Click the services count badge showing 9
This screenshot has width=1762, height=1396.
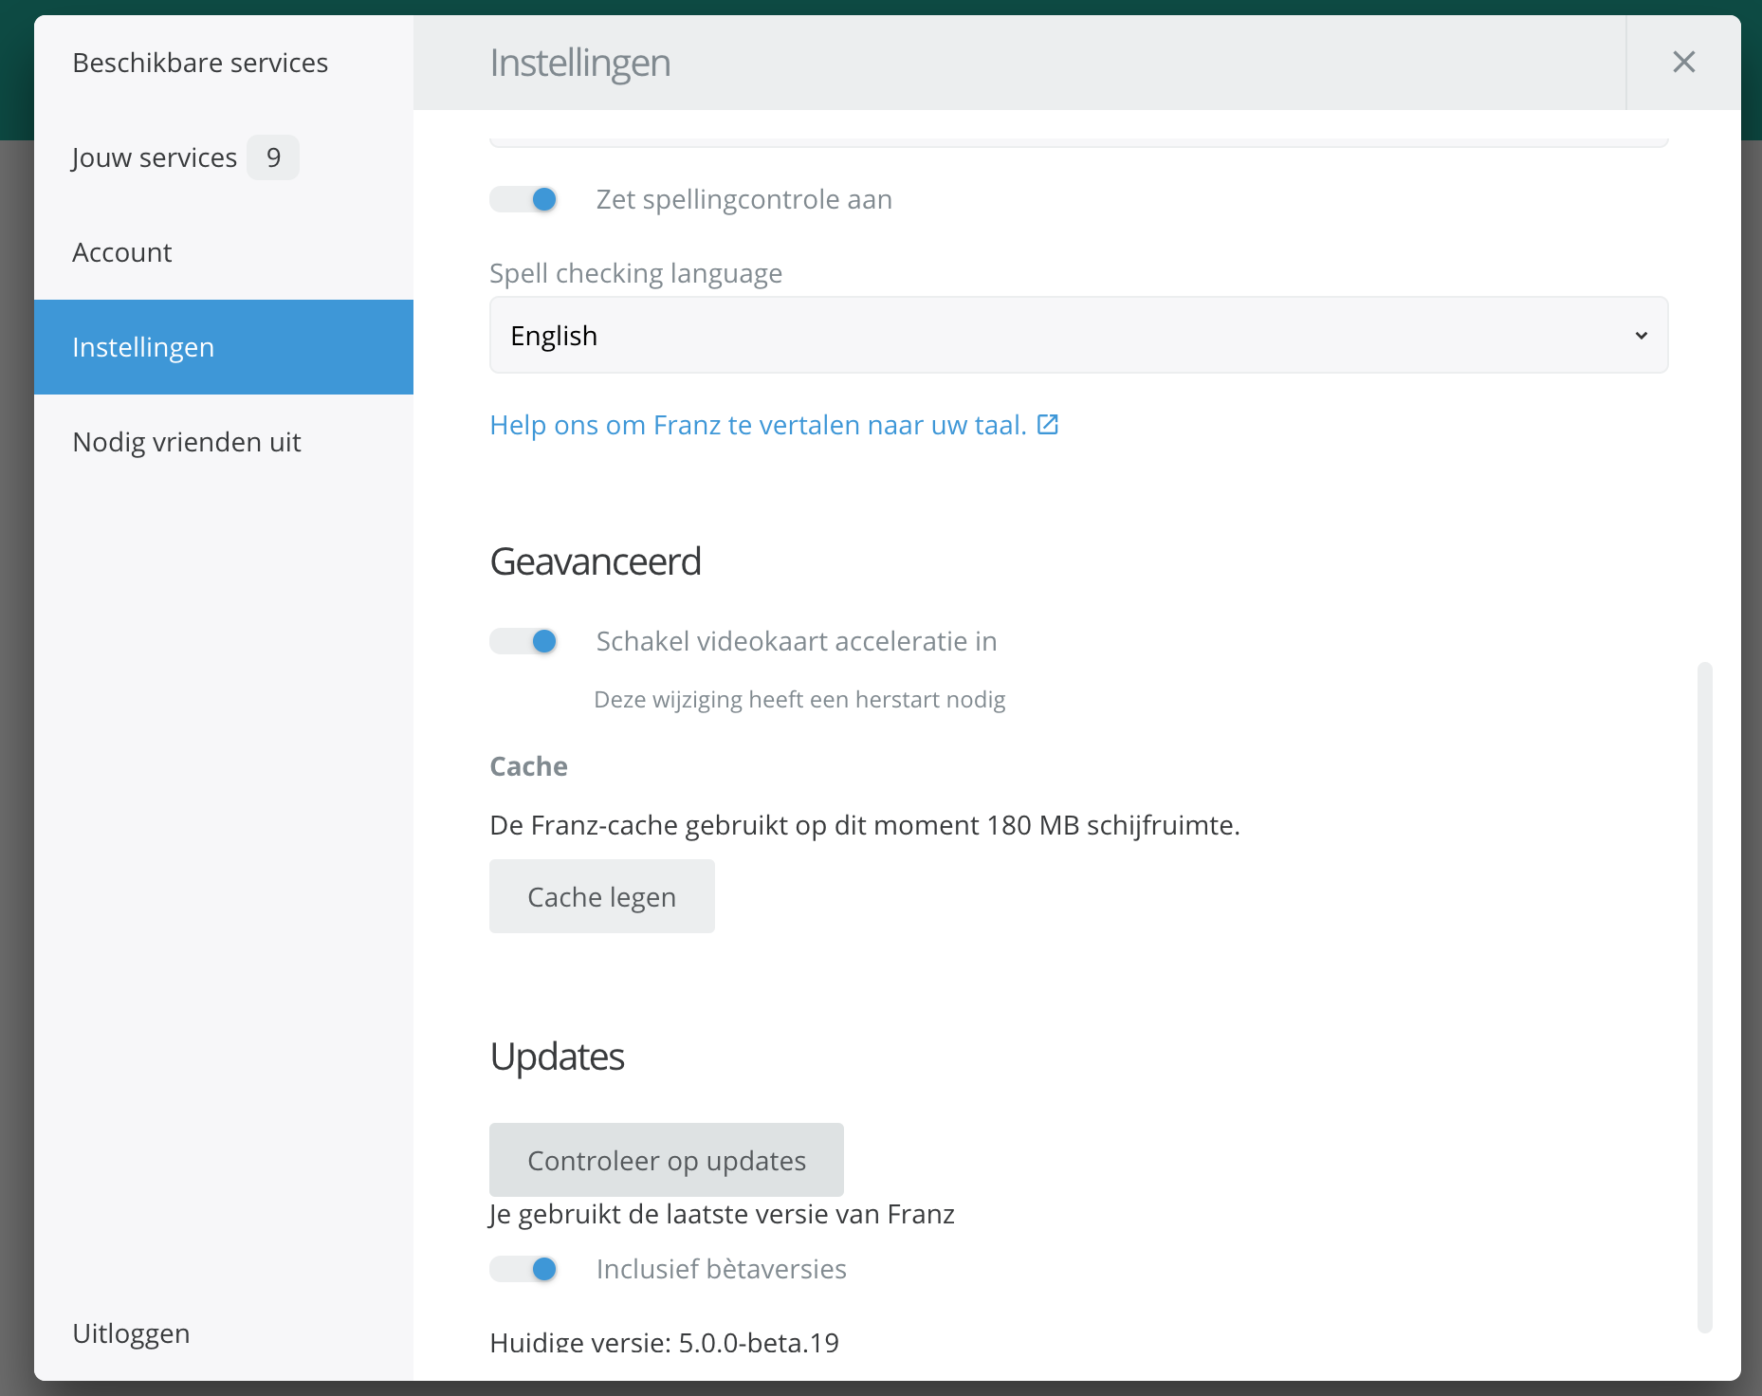[x=273, y=157]
